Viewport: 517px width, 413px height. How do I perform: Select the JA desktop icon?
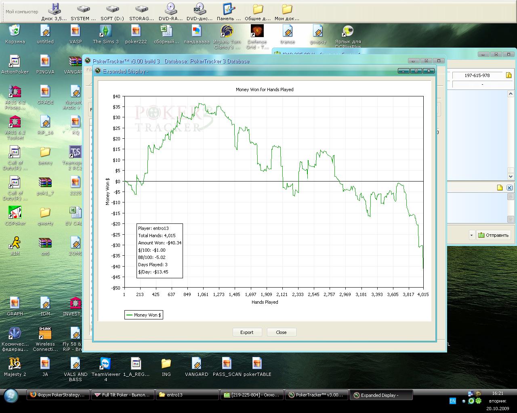pos(45,367)
